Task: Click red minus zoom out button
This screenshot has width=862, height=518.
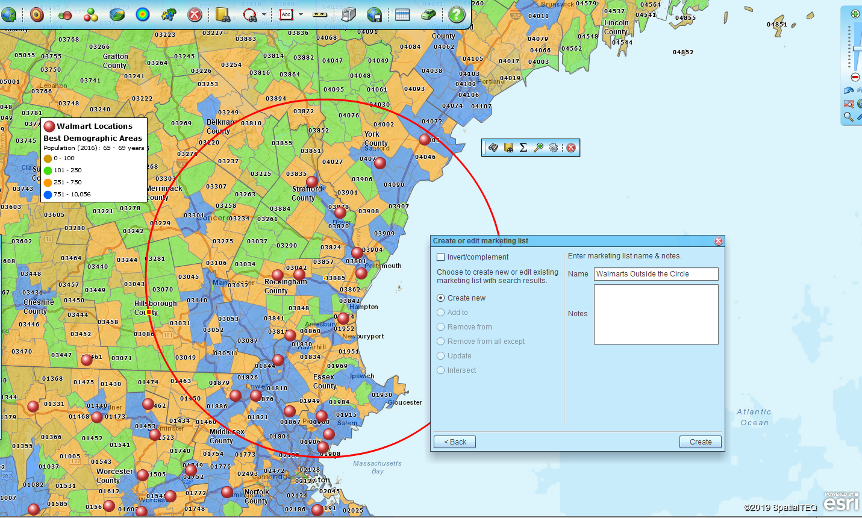Action: [855, 77]
